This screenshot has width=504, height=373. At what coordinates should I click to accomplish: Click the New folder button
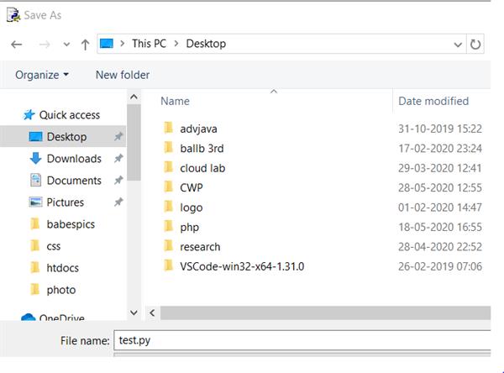click(123, 75)
